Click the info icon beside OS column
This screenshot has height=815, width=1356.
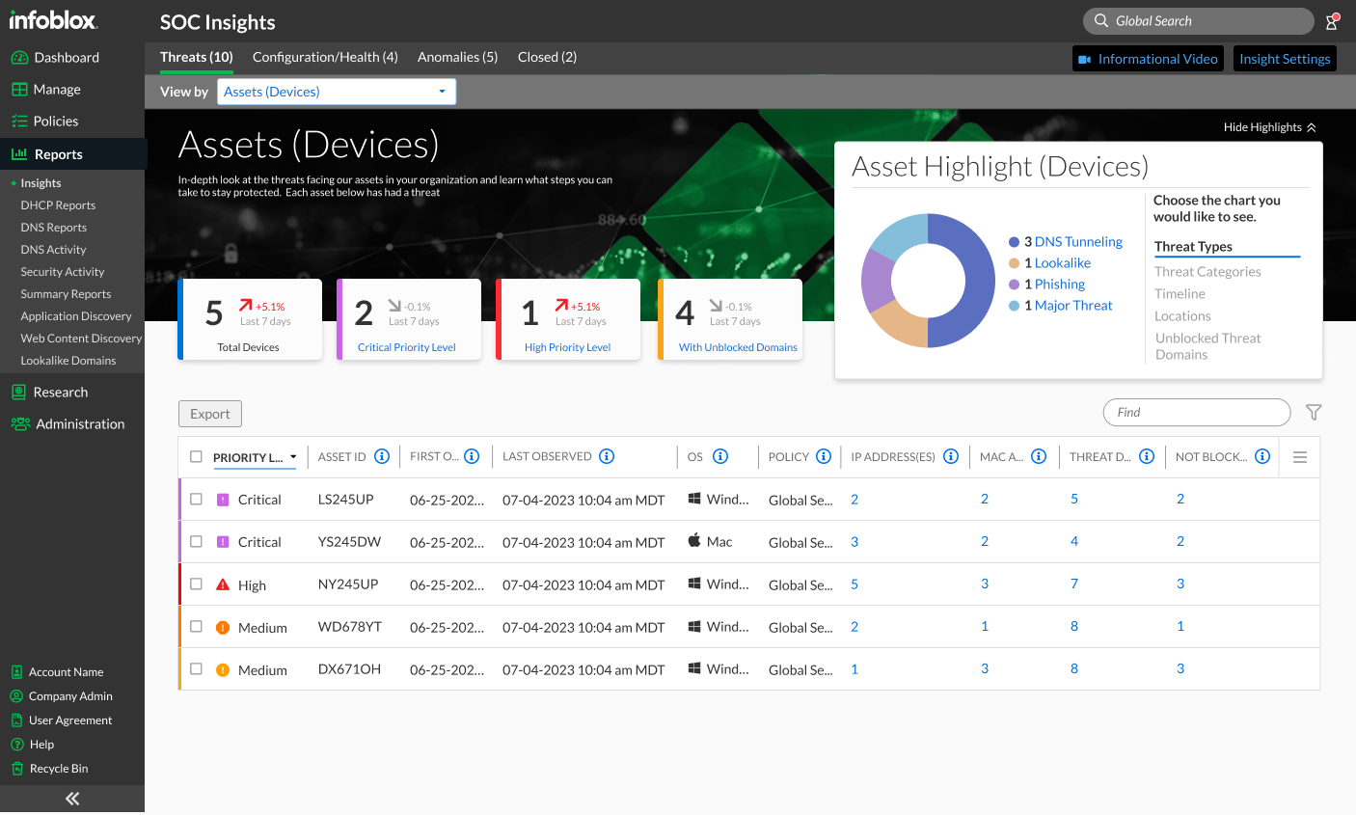click(x=720, y=456)
